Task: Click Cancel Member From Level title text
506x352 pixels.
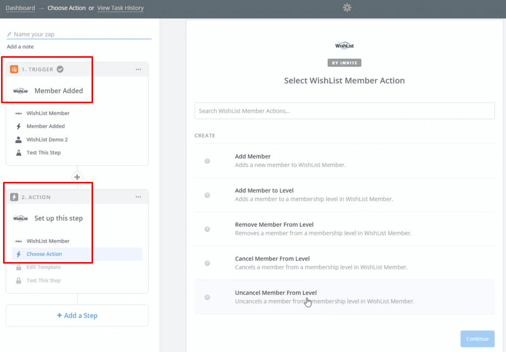Action: click(x=272, y=259)
